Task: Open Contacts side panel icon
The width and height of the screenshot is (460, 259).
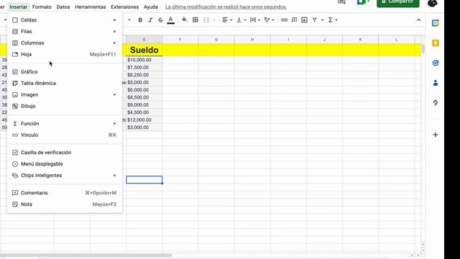Action: (x=436, y=83)
